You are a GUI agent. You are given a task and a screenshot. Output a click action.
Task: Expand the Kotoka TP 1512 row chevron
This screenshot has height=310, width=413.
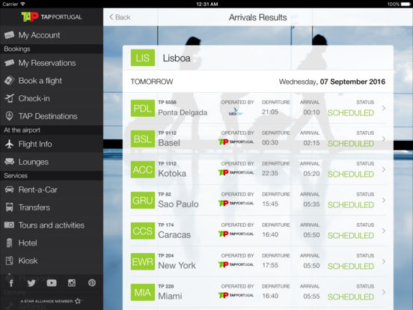tap(384, 169)
